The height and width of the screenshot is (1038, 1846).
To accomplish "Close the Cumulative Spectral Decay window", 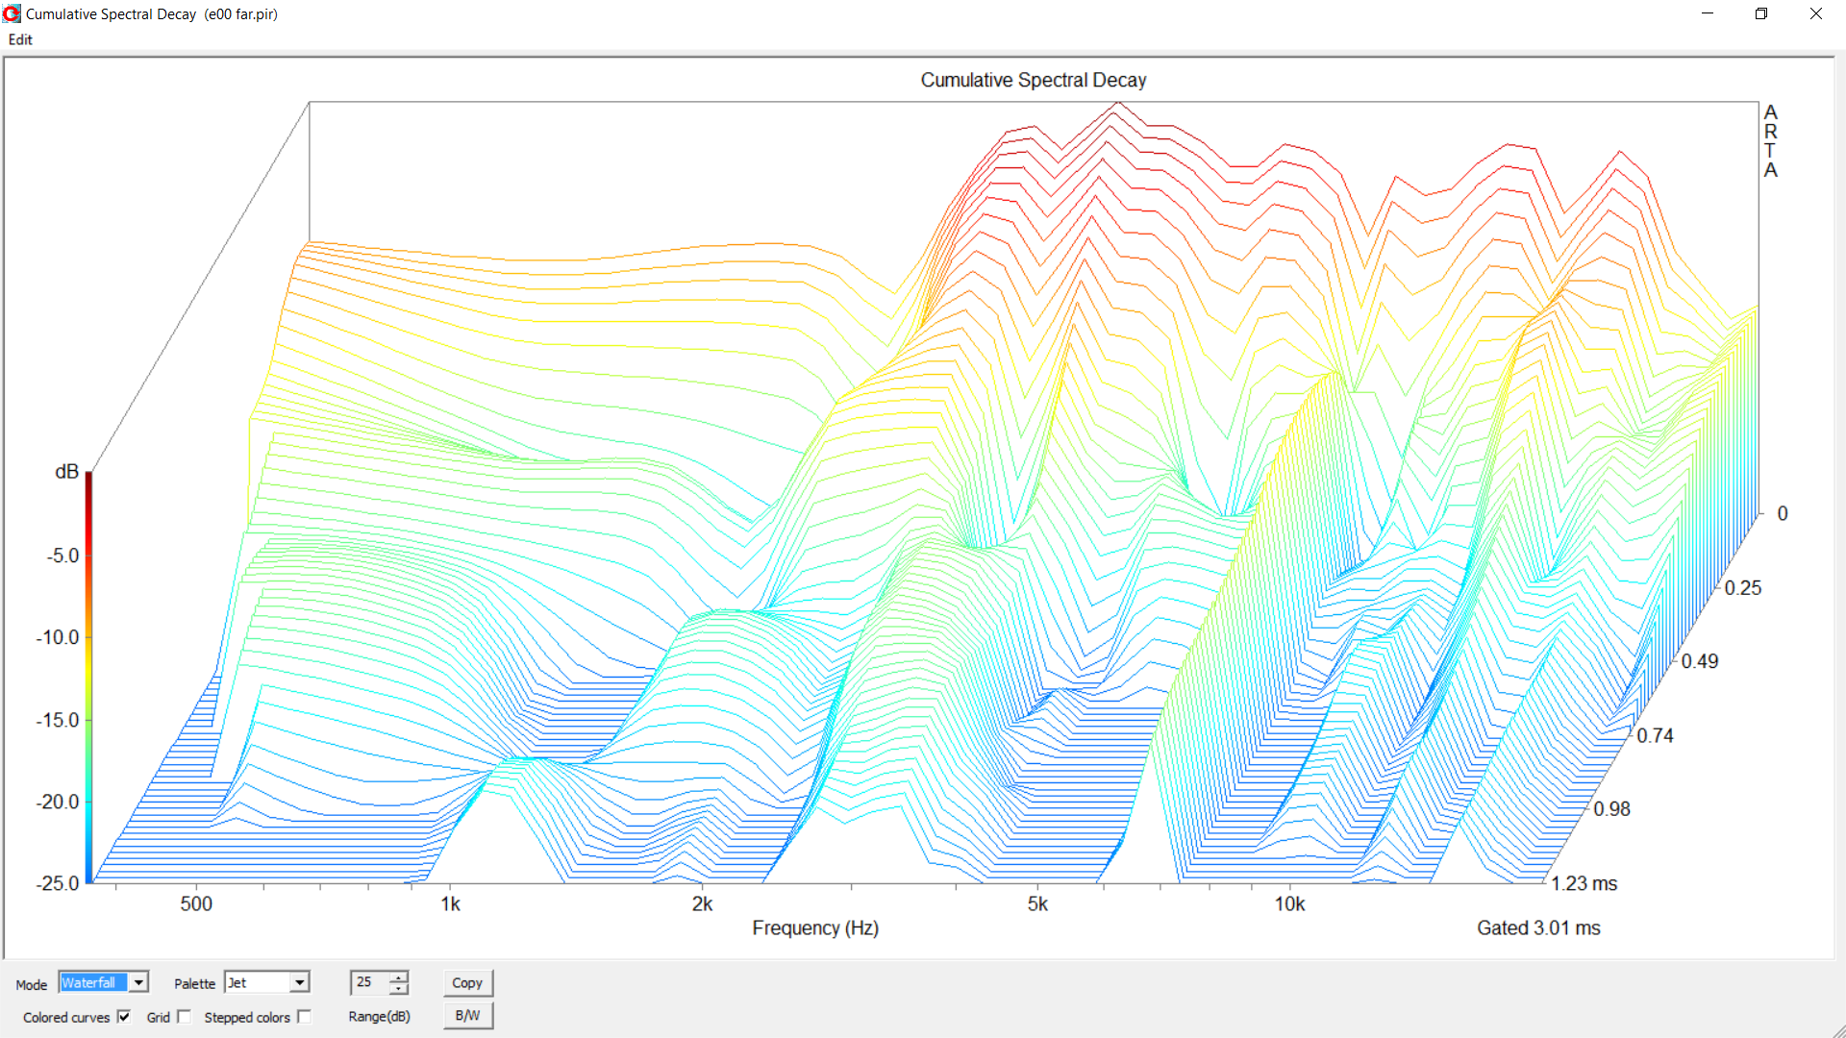I will click(x=1815, y=13).
